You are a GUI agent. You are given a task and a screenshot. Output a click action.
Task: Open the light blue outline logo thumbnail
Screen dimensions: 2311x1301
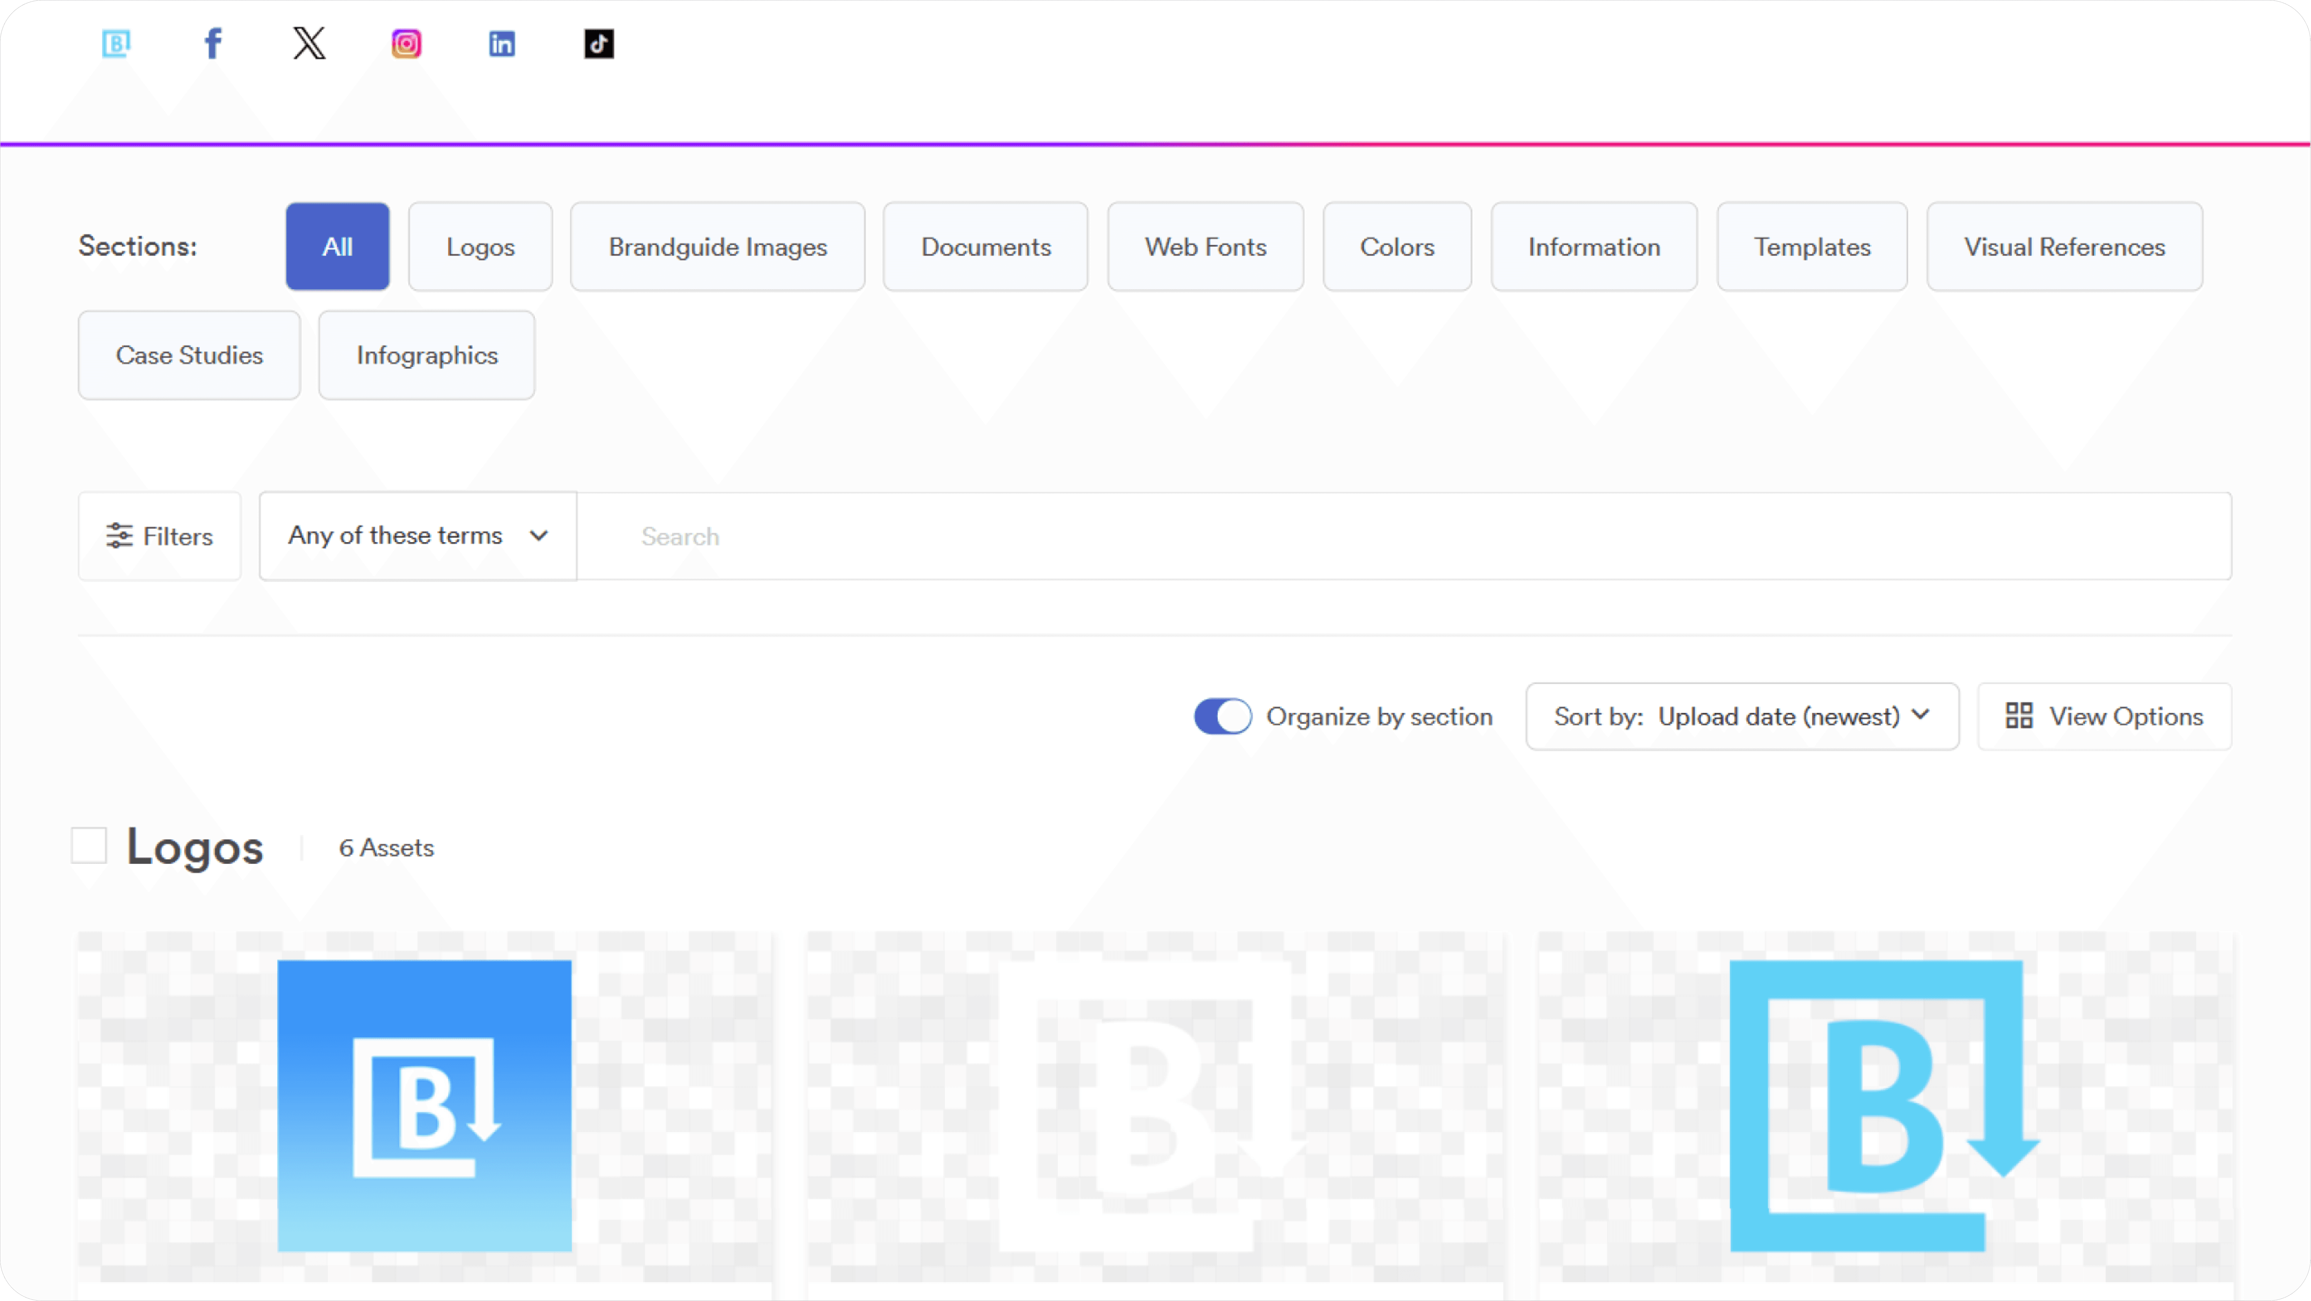(x=1884, y=1106)
